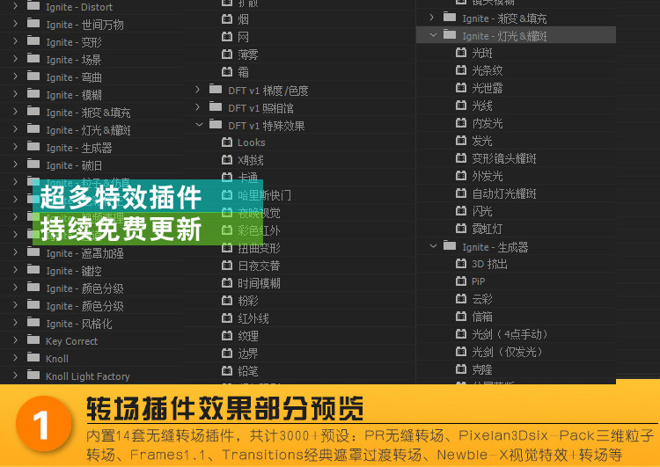
Task: Select the icon beside 扭曲变形 effect
Action: (x=227, y=248)
